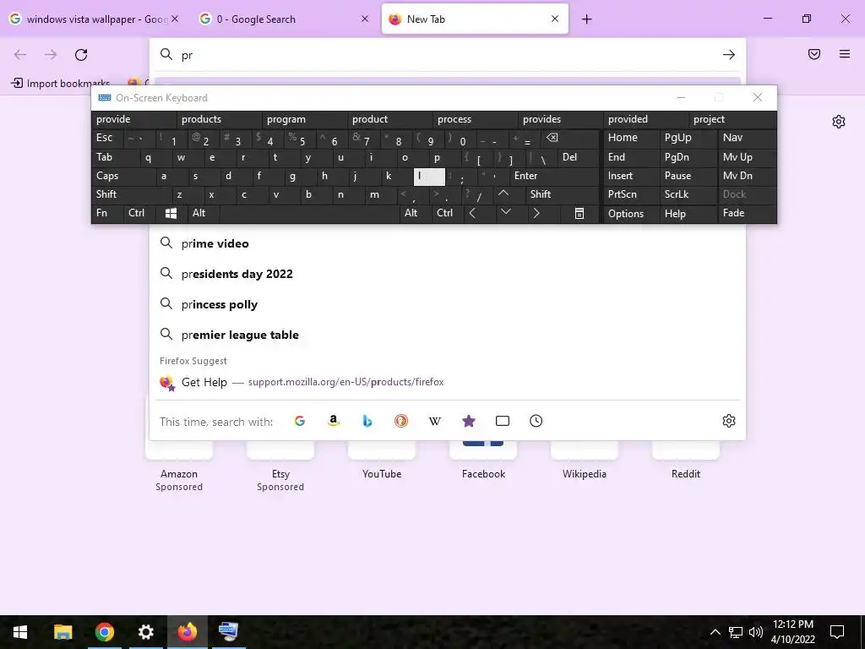This screenshot has width=865, height=649.
Task: Search this time with Bing icon
Action: point(367,421)
